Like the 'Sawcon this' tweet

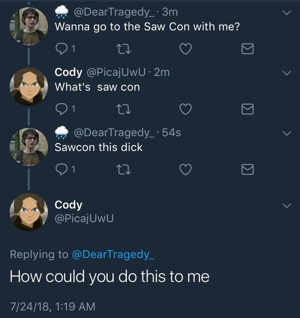(185, 170)
